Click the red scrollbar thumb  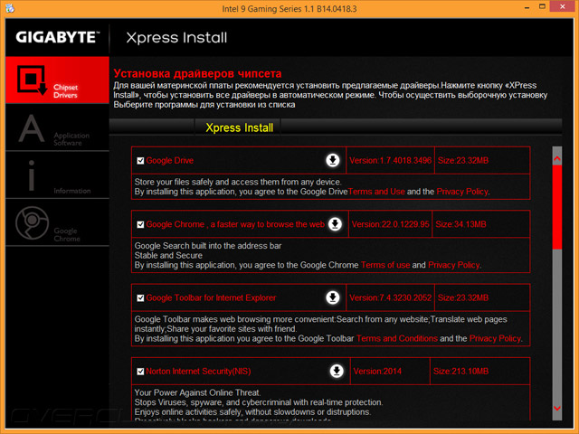tap(557, 207)
